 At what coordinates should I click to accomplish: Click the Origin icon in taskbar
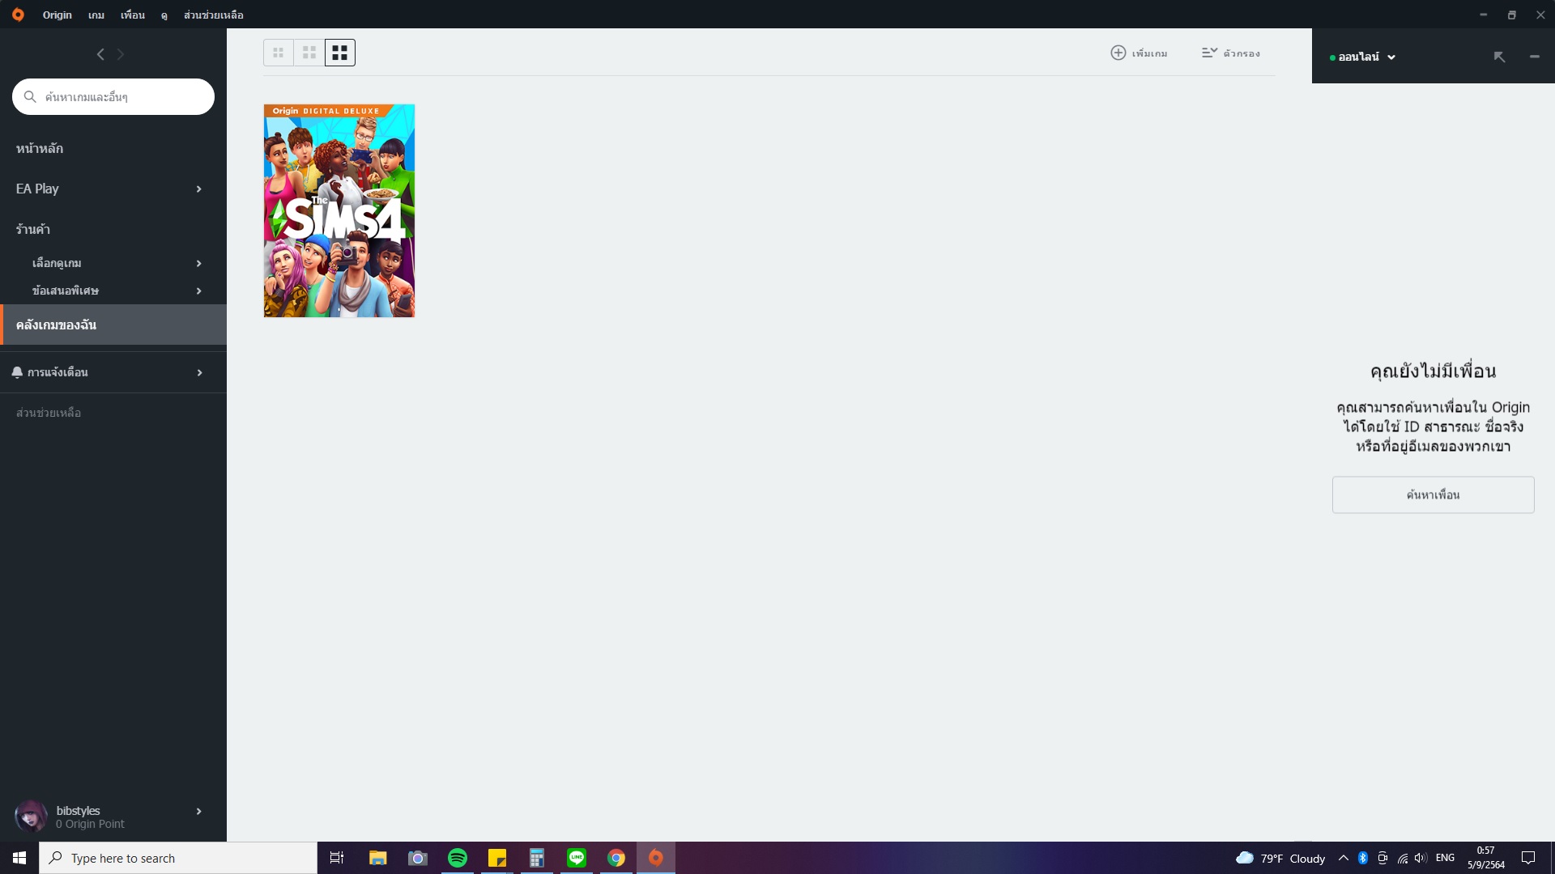pyautogui.click(x=656, y=858)
